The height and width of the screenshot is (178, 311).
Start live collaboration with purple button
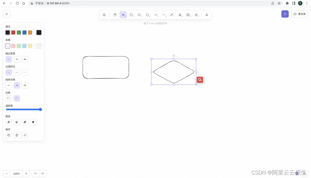point(285,14)
